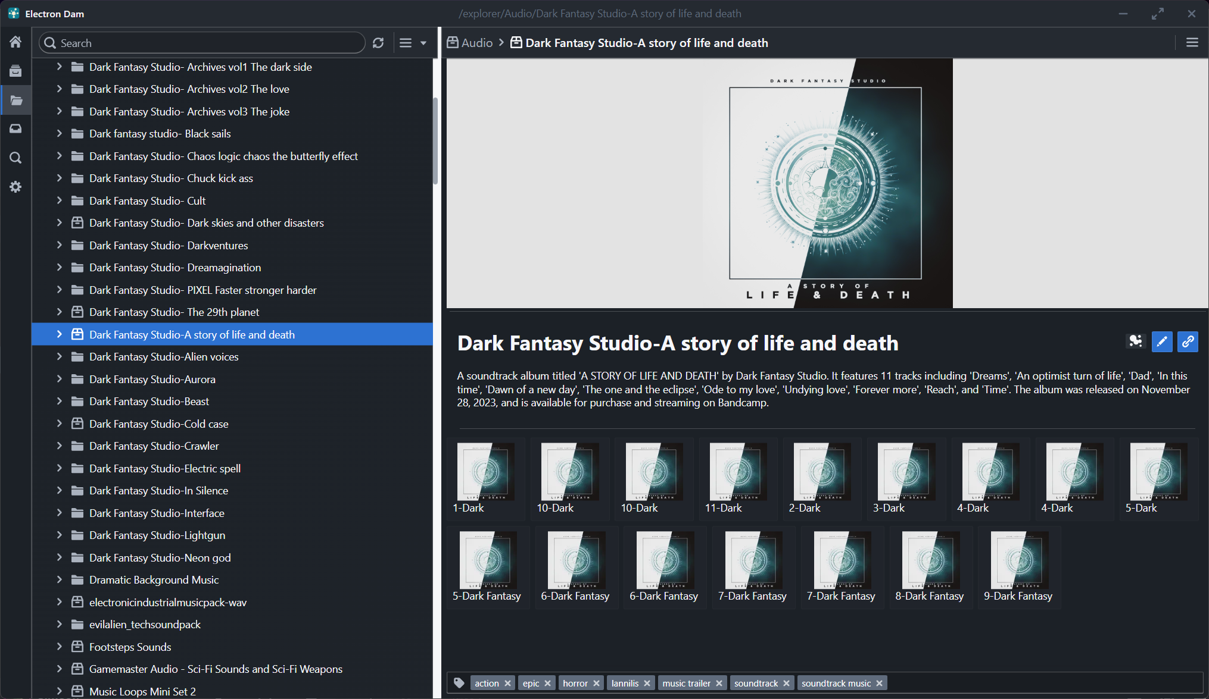Open the hamburger menu at top right
Viewport: 1209px width, 699px height.
click(1192, 43)
